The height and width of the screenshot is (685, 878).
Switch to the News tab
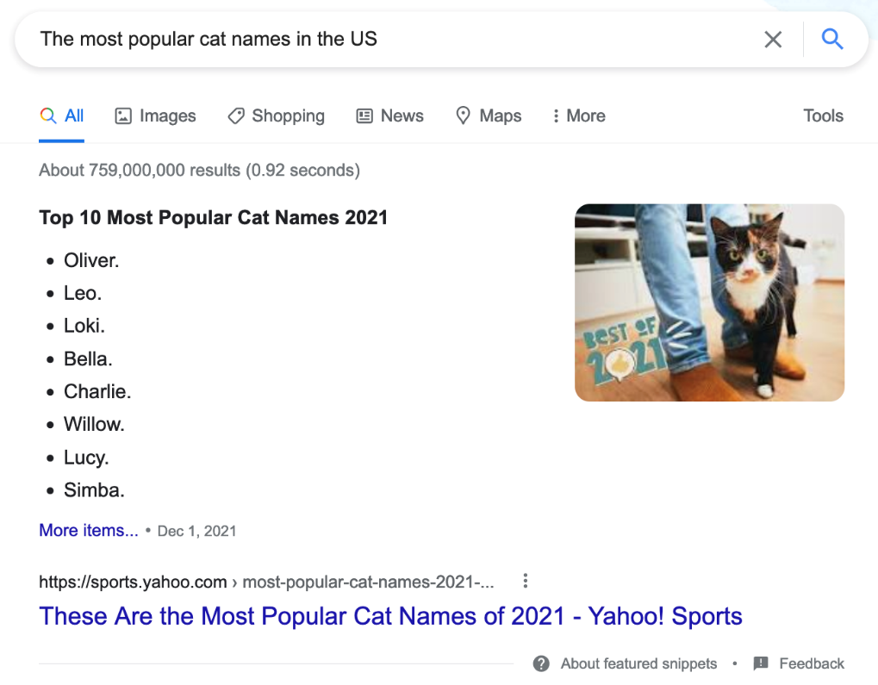click(402, 116)
